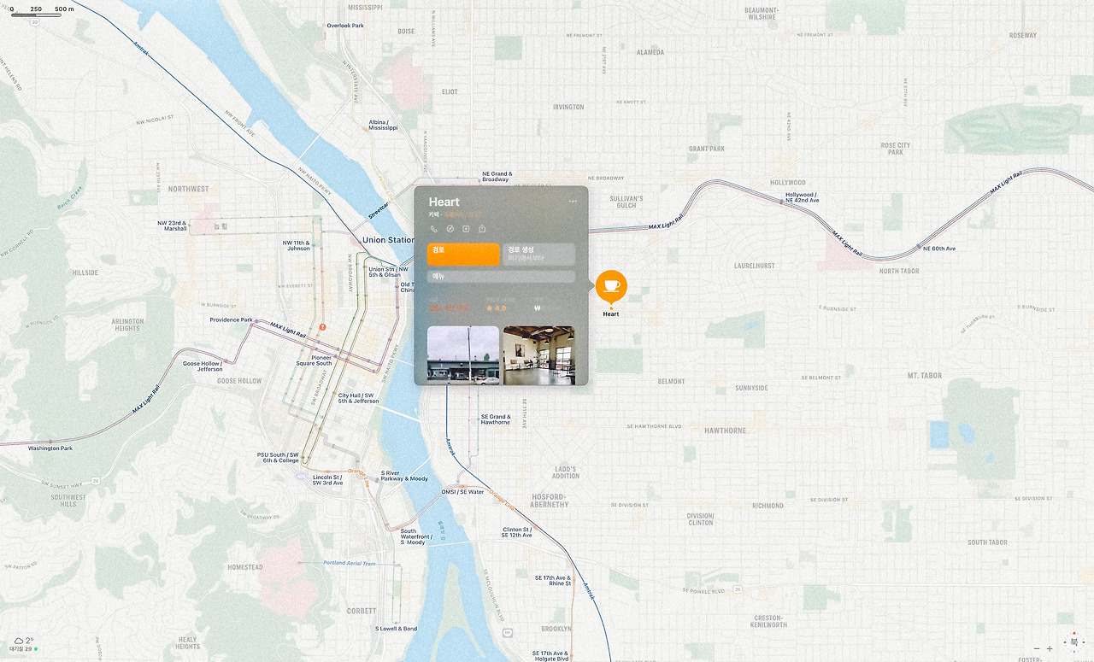Select the S Lowell & Bond stop label
This screenshot has height=662, width=1094.
click(x=397, y=629)
